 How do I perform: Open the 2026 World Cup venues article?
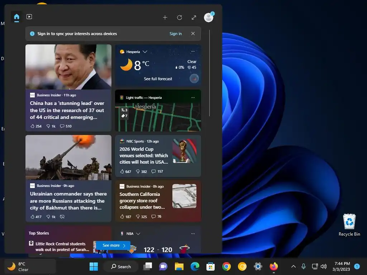144,155
